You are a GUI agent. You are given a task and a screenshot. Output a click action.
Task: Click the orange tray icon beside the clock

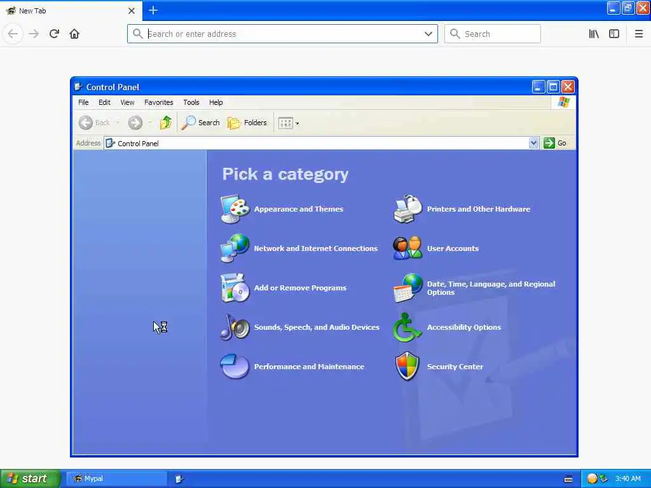pos(593,478)
